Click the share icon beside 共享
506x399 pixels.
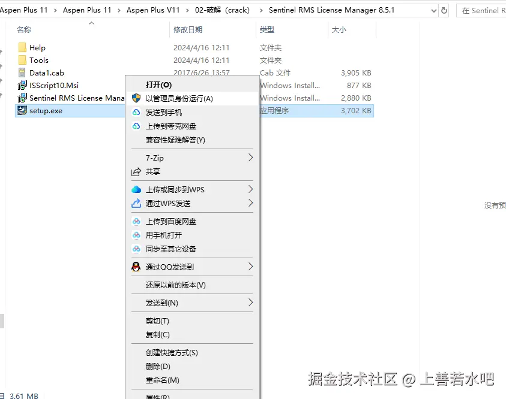136,172
